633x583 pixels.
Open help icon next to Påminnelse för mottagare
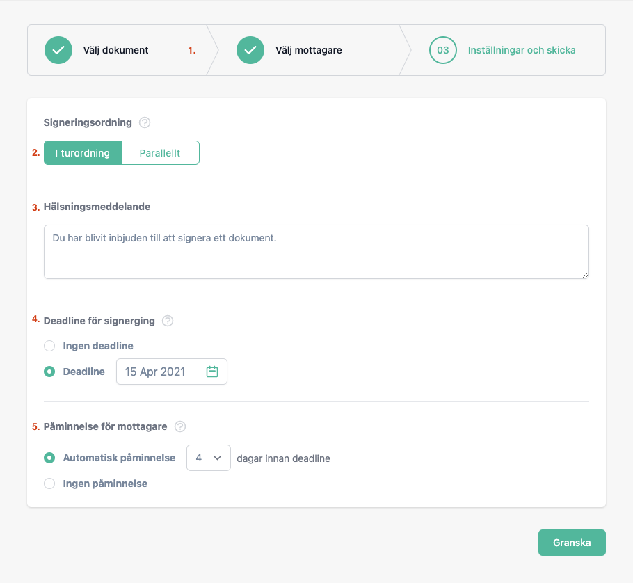(x=180, y=426)
